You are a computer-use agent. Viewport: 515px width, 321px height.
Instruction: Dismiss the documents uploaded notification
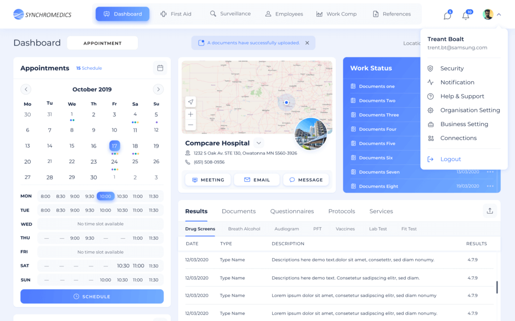point(307,43)
